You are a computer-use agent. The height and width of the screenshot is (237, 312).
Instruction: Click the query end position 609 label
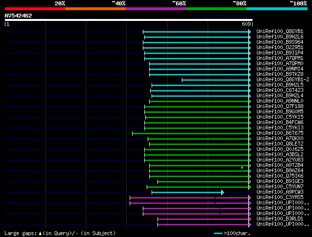247,24
